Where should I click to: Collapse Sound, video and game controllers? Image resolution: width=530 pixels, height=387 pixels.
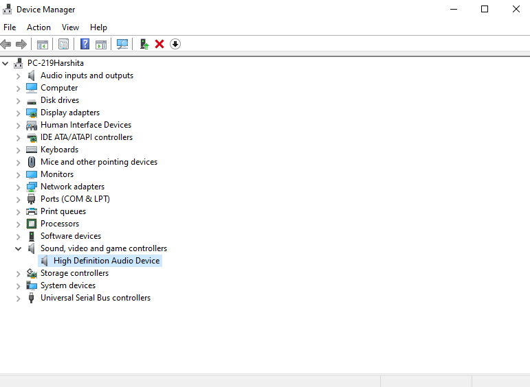pos(19,248)
